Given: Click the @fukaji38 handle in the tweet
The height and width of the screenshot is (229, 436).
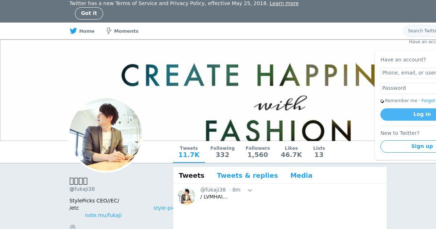Looking at the screenshot, I should (213, 190).
